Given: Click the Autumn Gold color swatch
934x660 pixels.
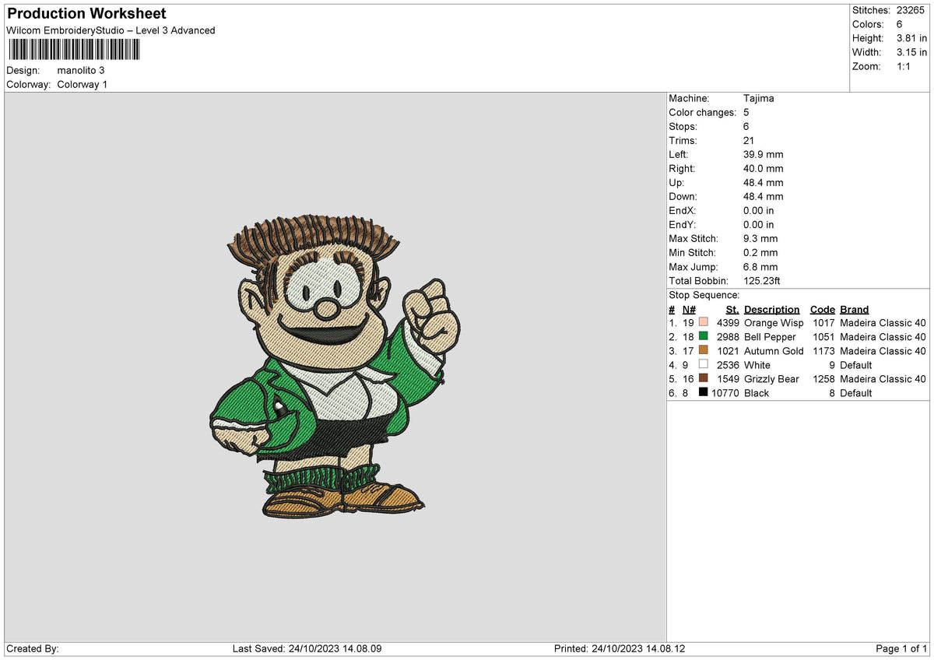Looking at the screenshot, I should coord(704,350).
